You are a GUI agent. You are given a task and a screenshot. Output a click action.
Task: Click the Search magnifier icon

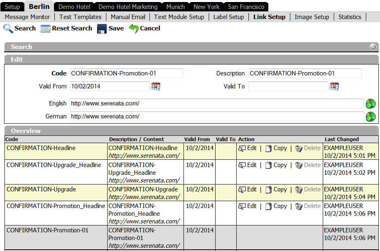tap(8, 28)
